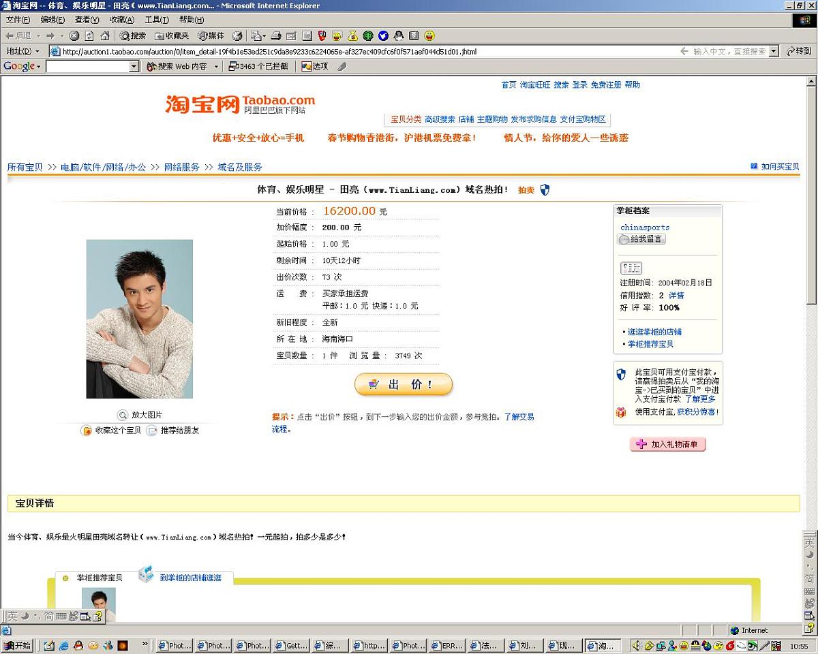Click the 推荐给朋友 icon
The height and width of the screenshot is (654, 818).
pyautogui.click(x=152, y=431)
